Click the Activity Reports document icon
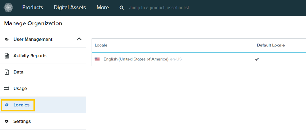 coord(7,56)
